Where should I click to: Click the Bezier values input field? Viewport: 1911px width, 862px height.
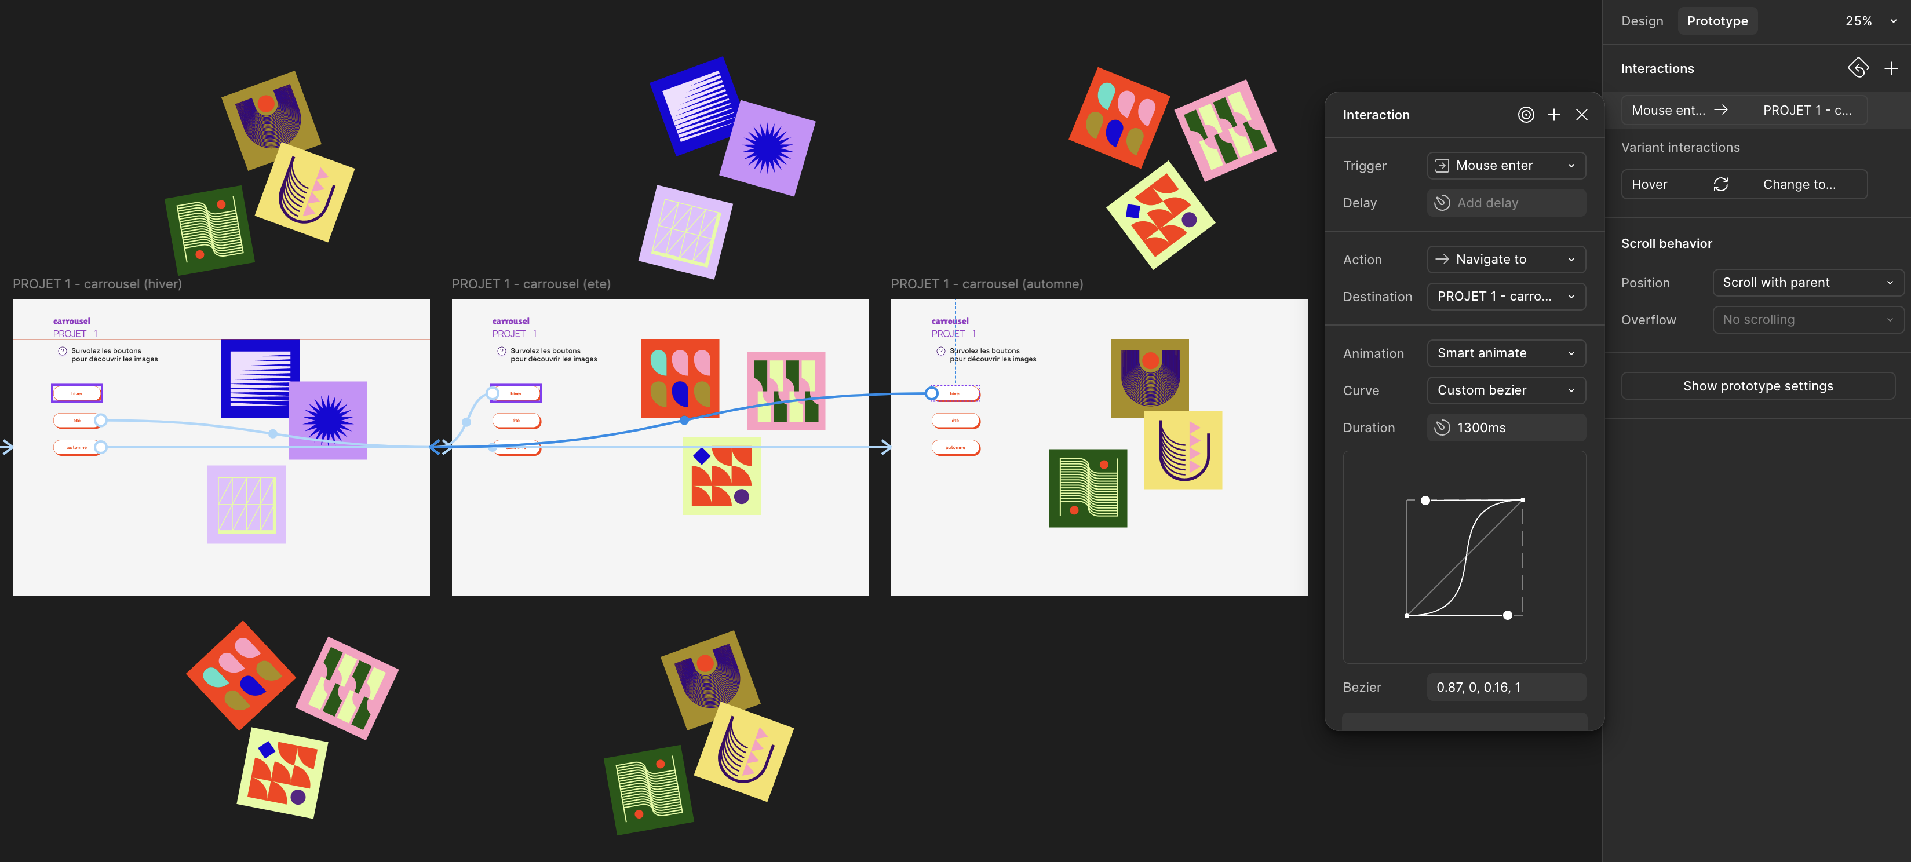pos(1506,687)
